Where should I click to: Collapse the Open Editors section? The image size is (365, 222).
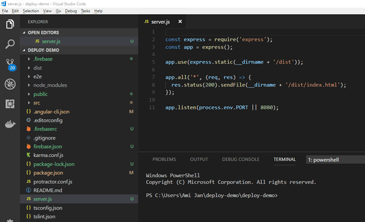(x=24, y=33)
